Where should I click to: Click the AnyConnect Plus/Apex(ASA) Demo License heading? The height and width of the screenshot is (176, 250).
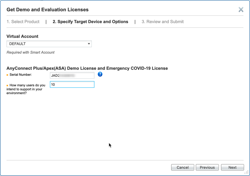87,68
